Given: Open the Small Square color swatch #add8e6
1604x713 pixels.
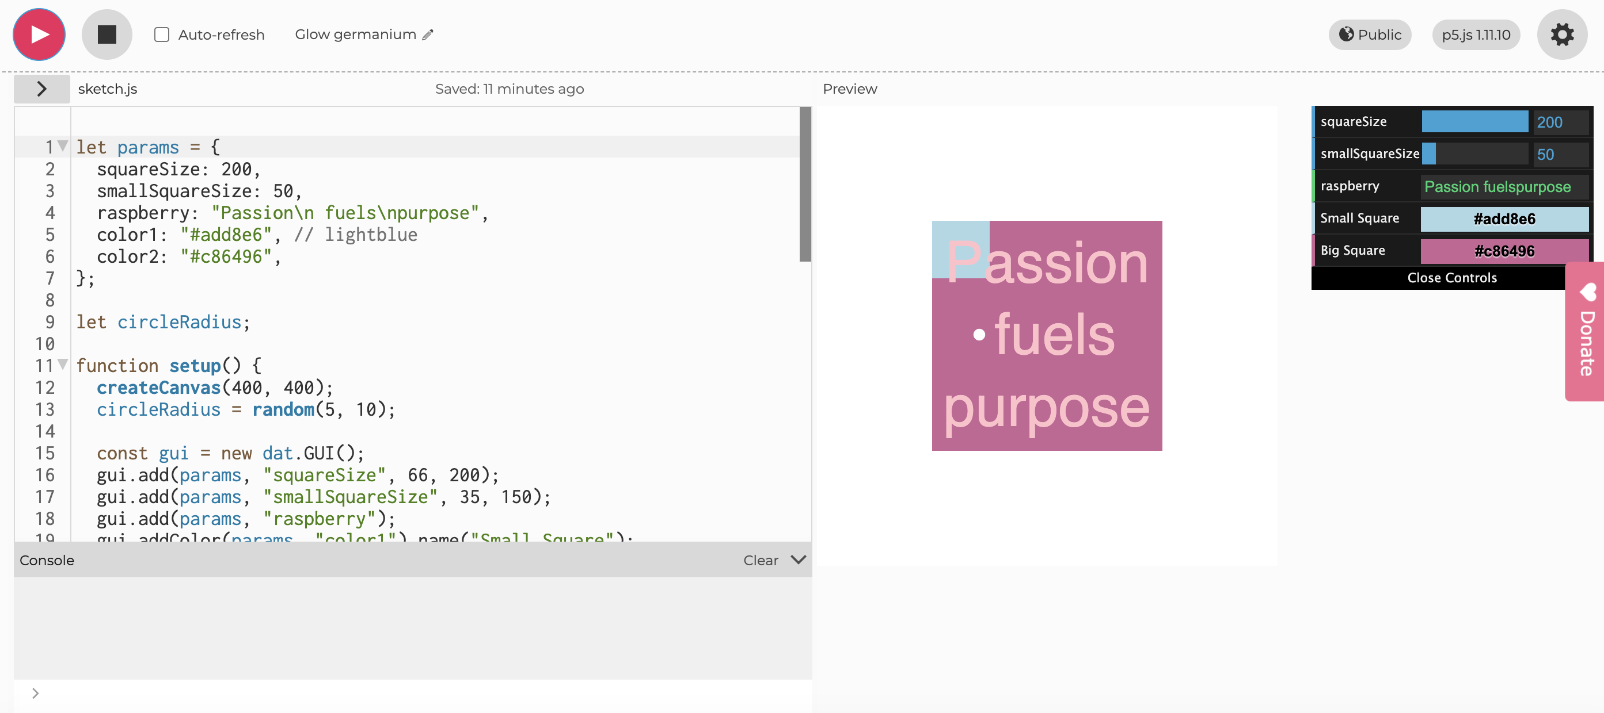Looking at the screenshot, I should [1504, 219].
